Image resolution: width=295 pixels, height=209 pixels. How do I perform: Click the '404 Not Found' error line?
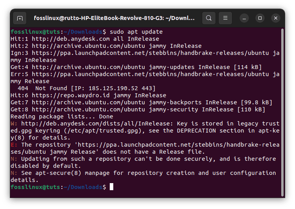tap(87, 88)
